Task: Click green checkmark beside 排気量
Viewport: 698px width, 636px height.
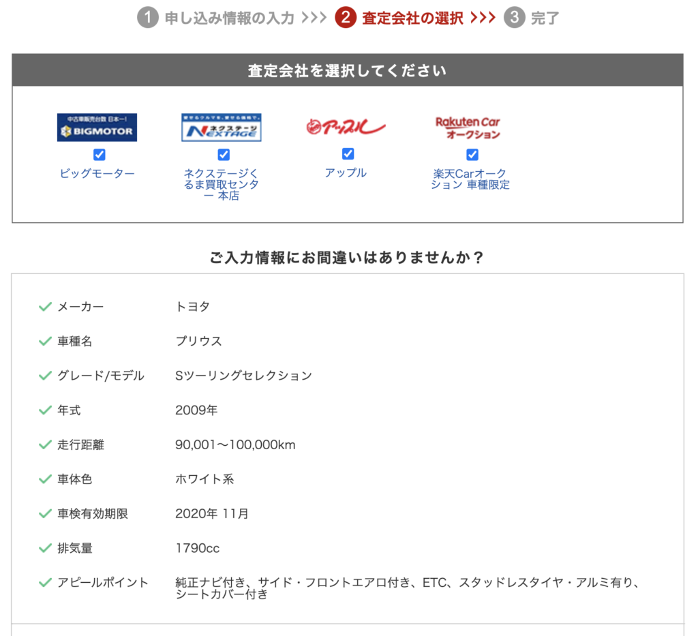Action: click(x=46, y=548)
